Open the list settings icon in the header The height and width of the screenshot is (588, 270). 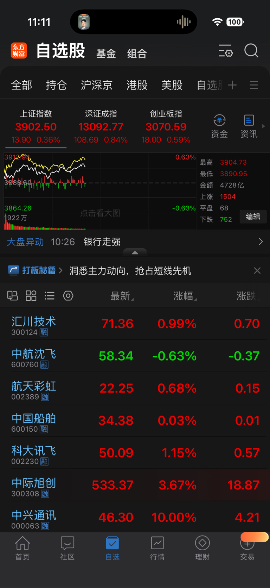pyautogui.click(x=225, y=51)
